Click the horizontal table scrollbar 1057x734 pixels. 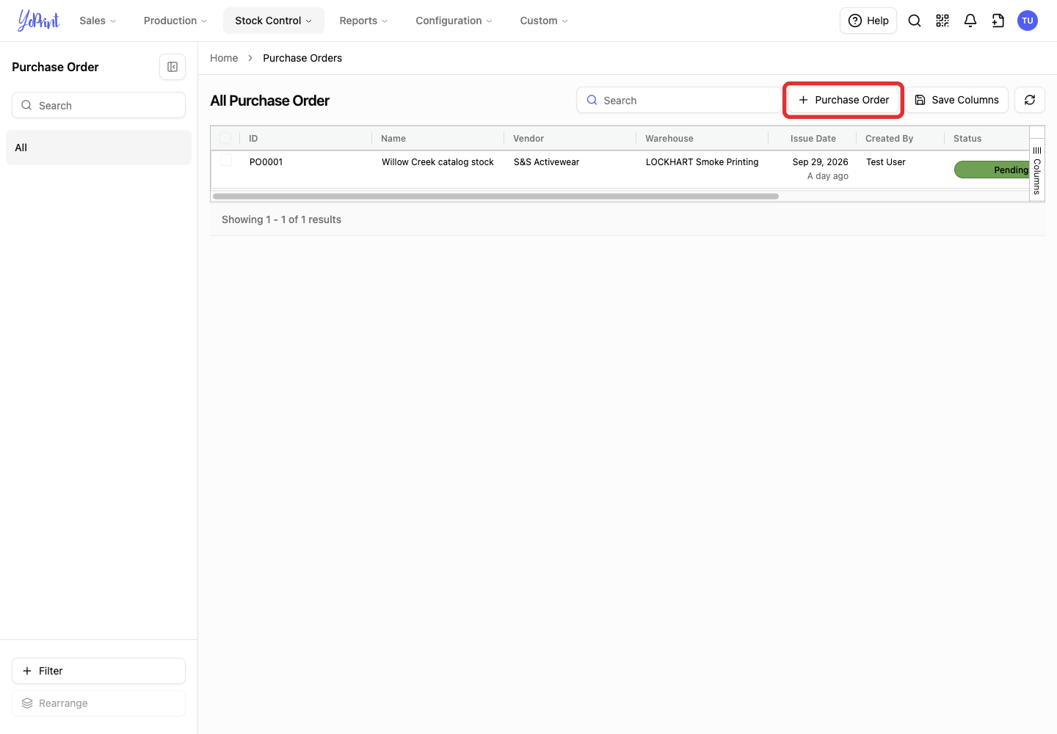click(x=495, y=196)
